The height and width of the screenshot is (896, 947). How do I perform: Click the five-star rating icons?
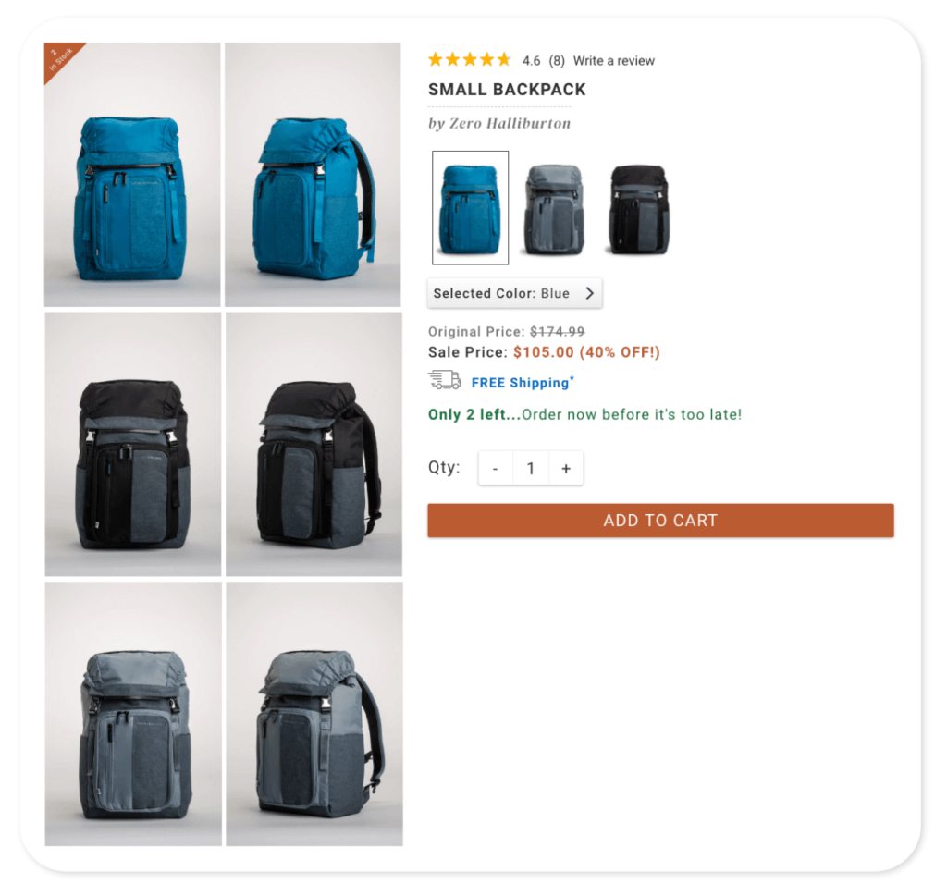click(x=469, y=60)
